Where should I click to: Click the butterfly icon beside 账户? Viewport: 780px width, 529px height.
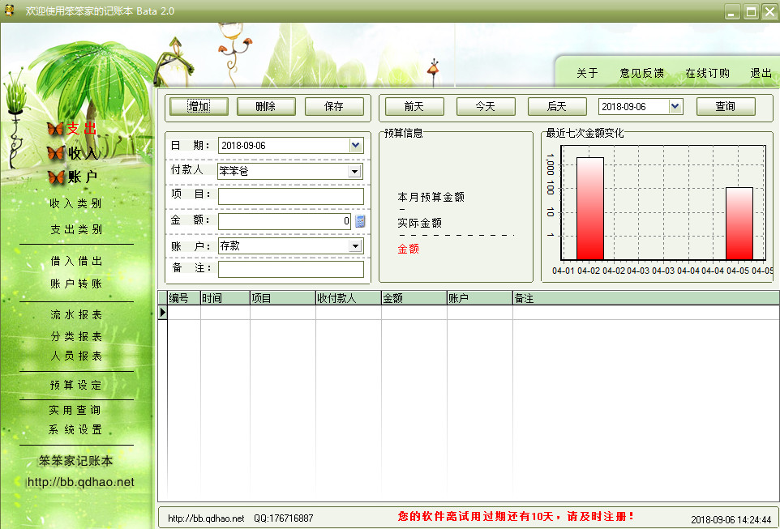55,177
